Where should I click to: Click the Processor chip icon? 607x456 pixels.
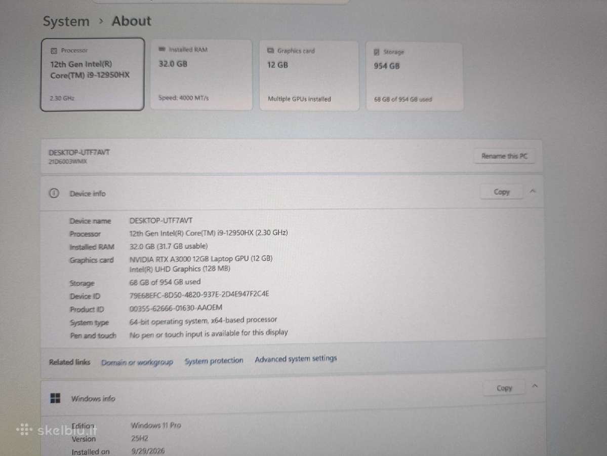[54, 51]
